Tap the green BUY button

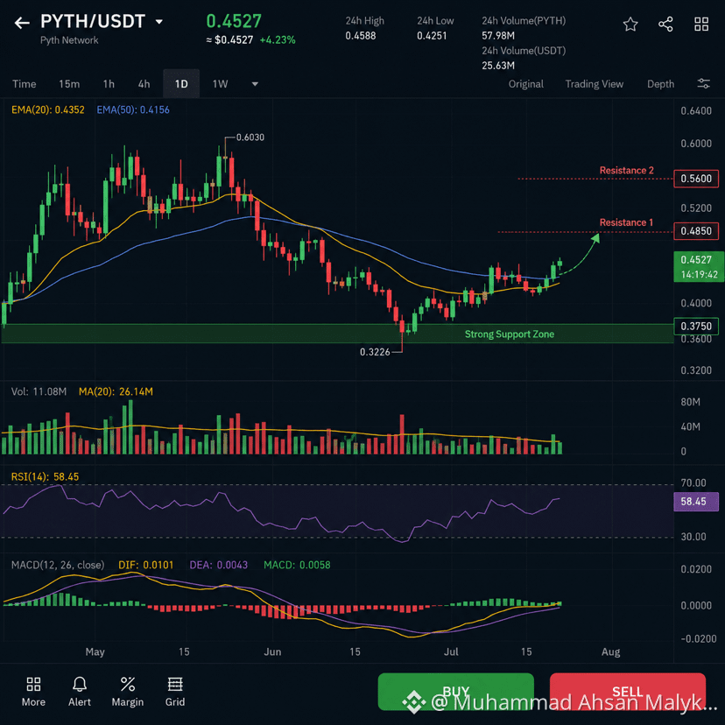[x=456, y=692]
